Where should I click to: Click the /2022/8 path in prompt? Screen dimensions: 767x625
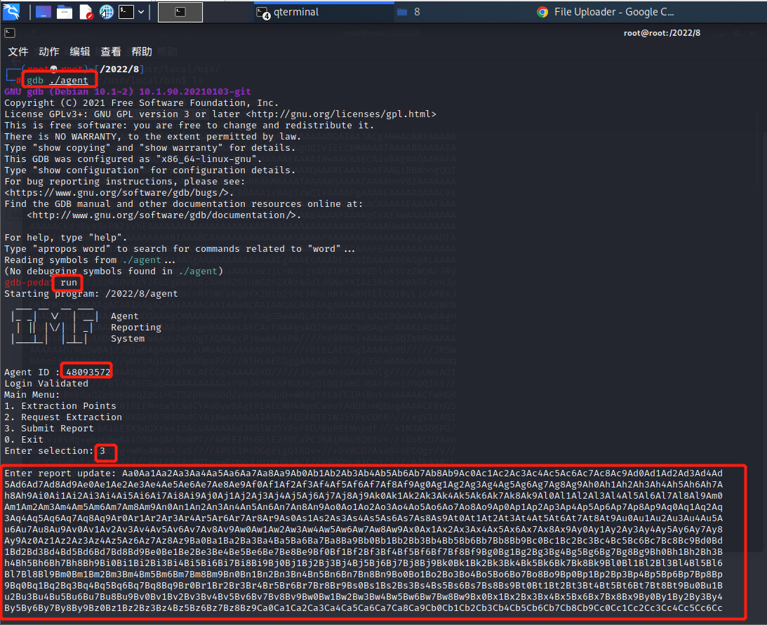[119, 69]
